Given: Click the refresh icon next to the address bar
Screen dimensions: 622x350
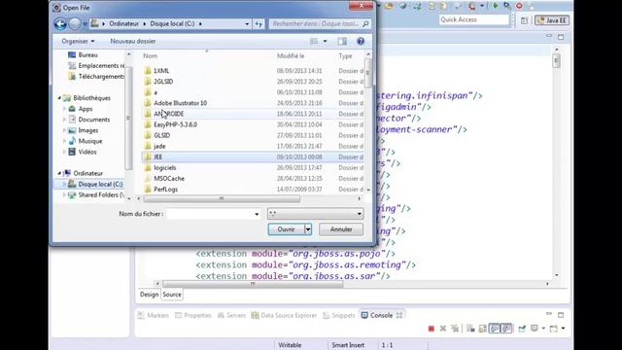Looking at the screenshot, I should tap(259, 23).
